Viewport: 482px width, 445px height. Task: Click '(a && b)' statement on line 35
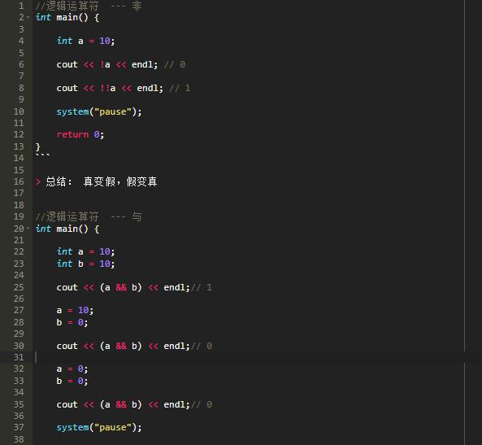[123, 404]
